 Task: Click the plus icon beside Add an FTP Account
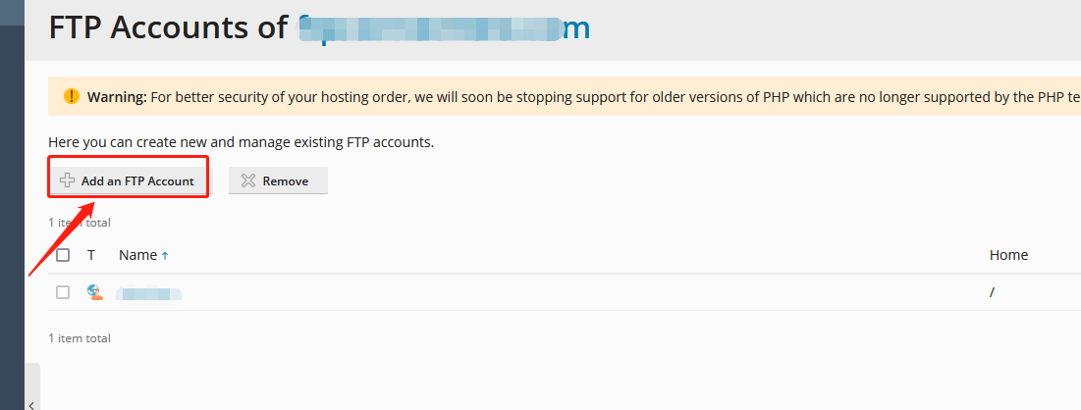click(68, 180)
